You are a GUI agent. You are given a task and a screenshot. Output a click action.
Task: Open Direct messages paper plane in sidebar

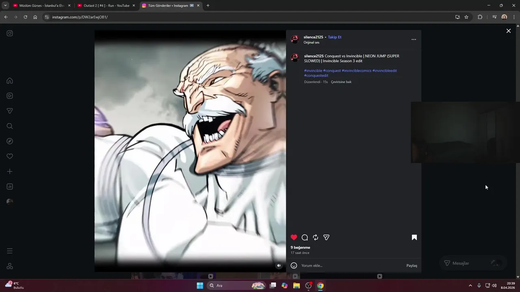click(x=10, y=111)
